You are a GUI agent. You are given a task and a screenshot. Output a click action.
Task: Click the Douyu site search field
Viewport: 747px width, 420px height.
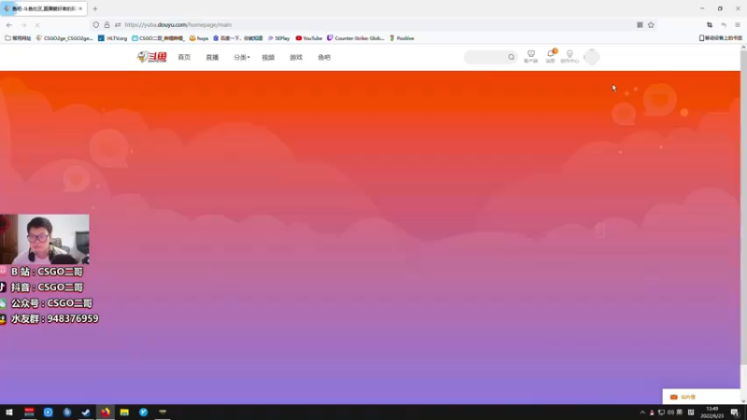pos(490,57)
